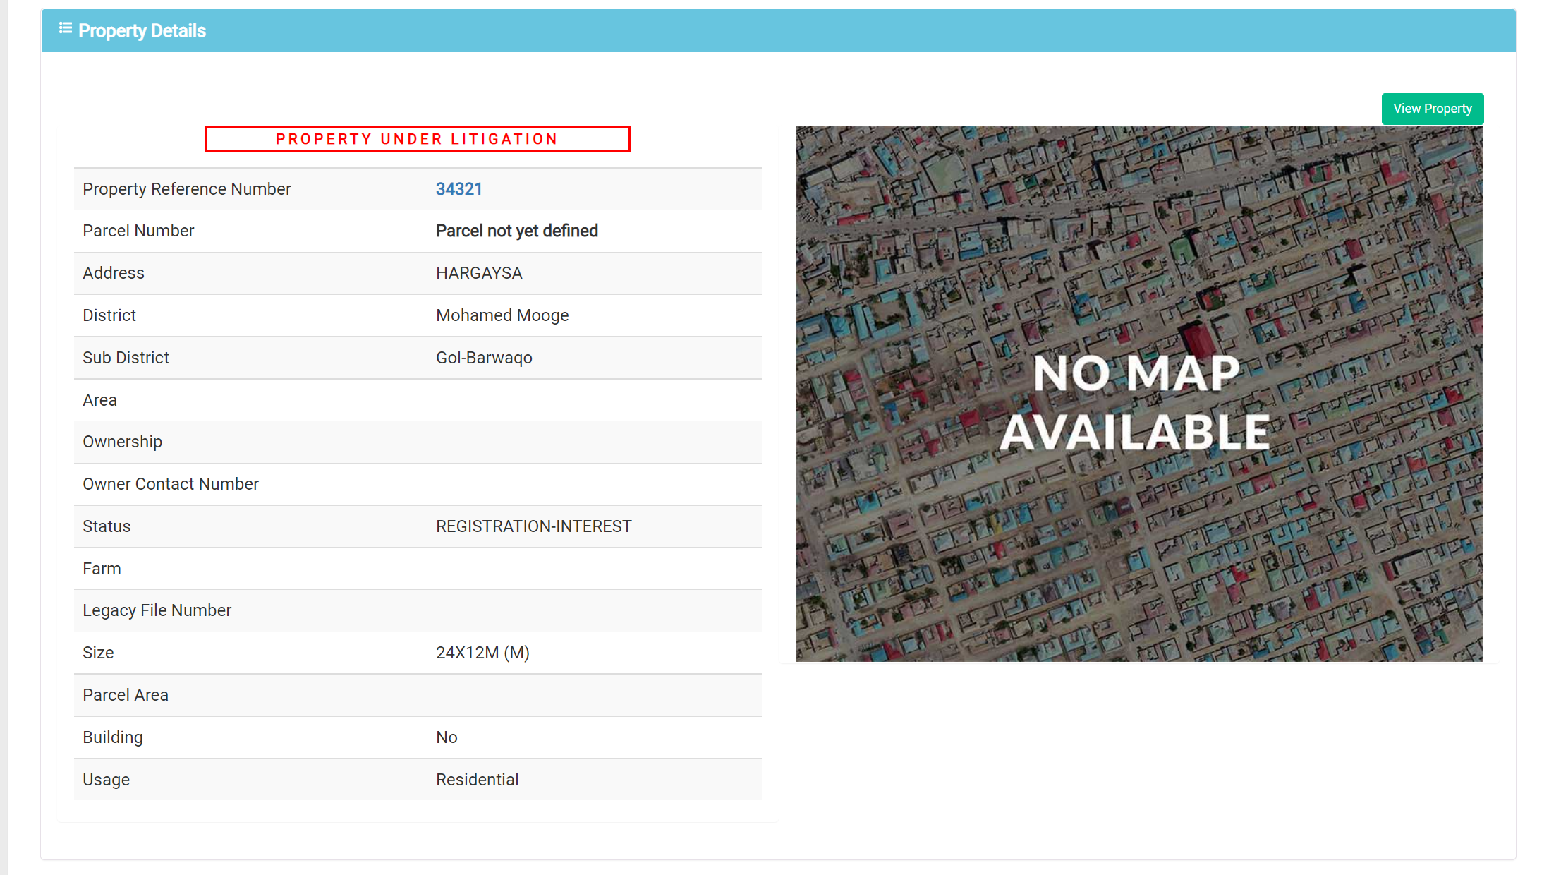This screenshot has width=1549, height=875.
Task: Click the Parcel Number label
Action: point(138,231)
